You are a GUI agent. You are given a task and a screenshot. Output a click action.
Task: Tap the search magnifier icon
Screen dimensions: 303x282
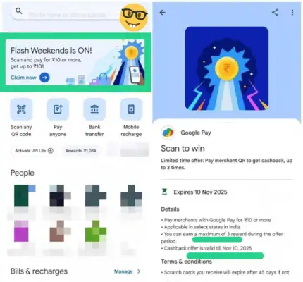click(x=19, y=11)
